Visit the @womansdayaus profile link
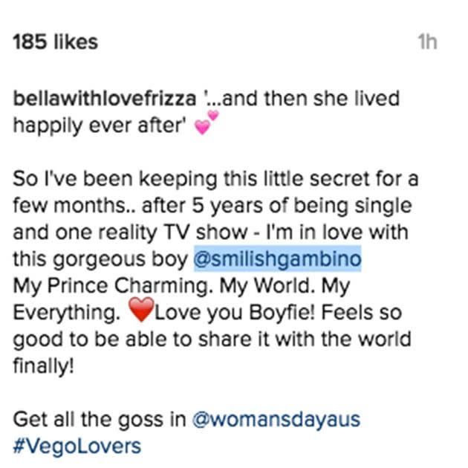468x468 pixels. [276, 419]
